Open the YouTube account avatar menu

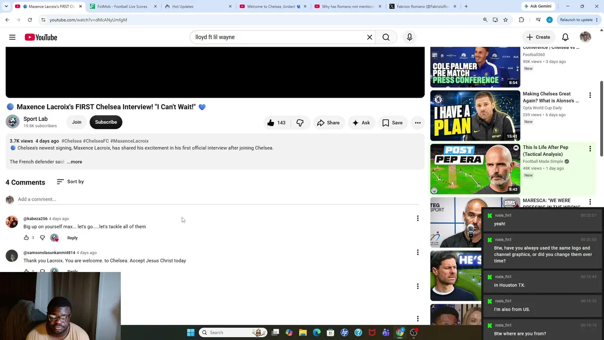point(586,37)
